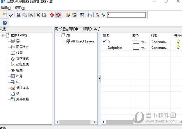Select Defpoints layer name cell
The height and width of the screenshot is (129, 182).
pyautogui.click(x=115, y=48)
